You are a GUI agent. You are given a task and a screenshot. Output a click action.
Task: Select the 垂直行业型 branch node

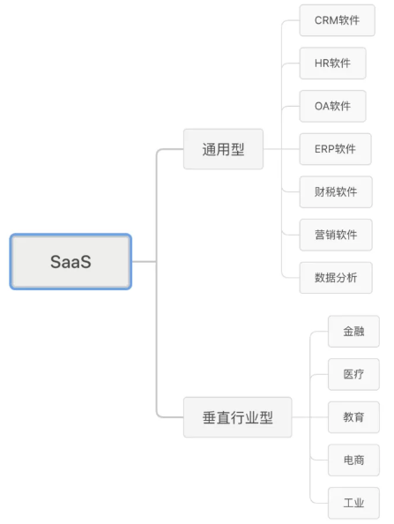tap(237, 417)
